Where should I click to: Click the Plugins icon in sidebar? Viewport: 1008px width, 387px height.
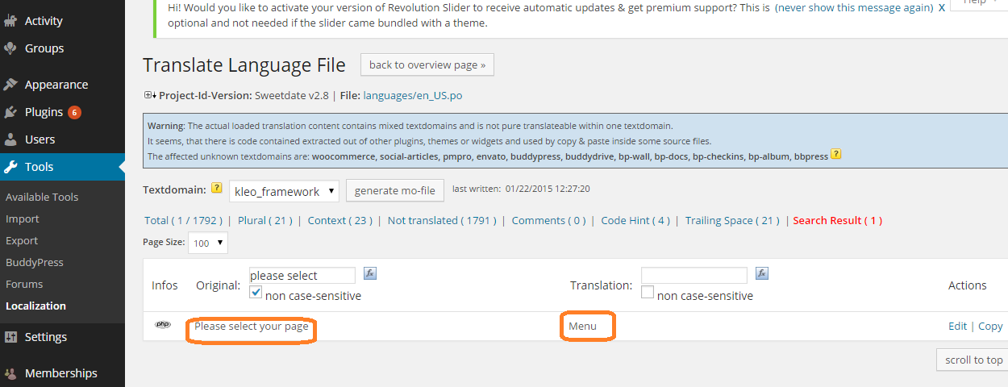pyautogui.click(x=10, y=112)
